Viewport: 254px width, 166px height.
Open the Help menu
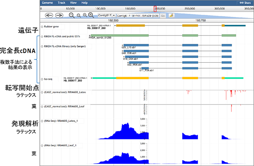tap(84, 3)
